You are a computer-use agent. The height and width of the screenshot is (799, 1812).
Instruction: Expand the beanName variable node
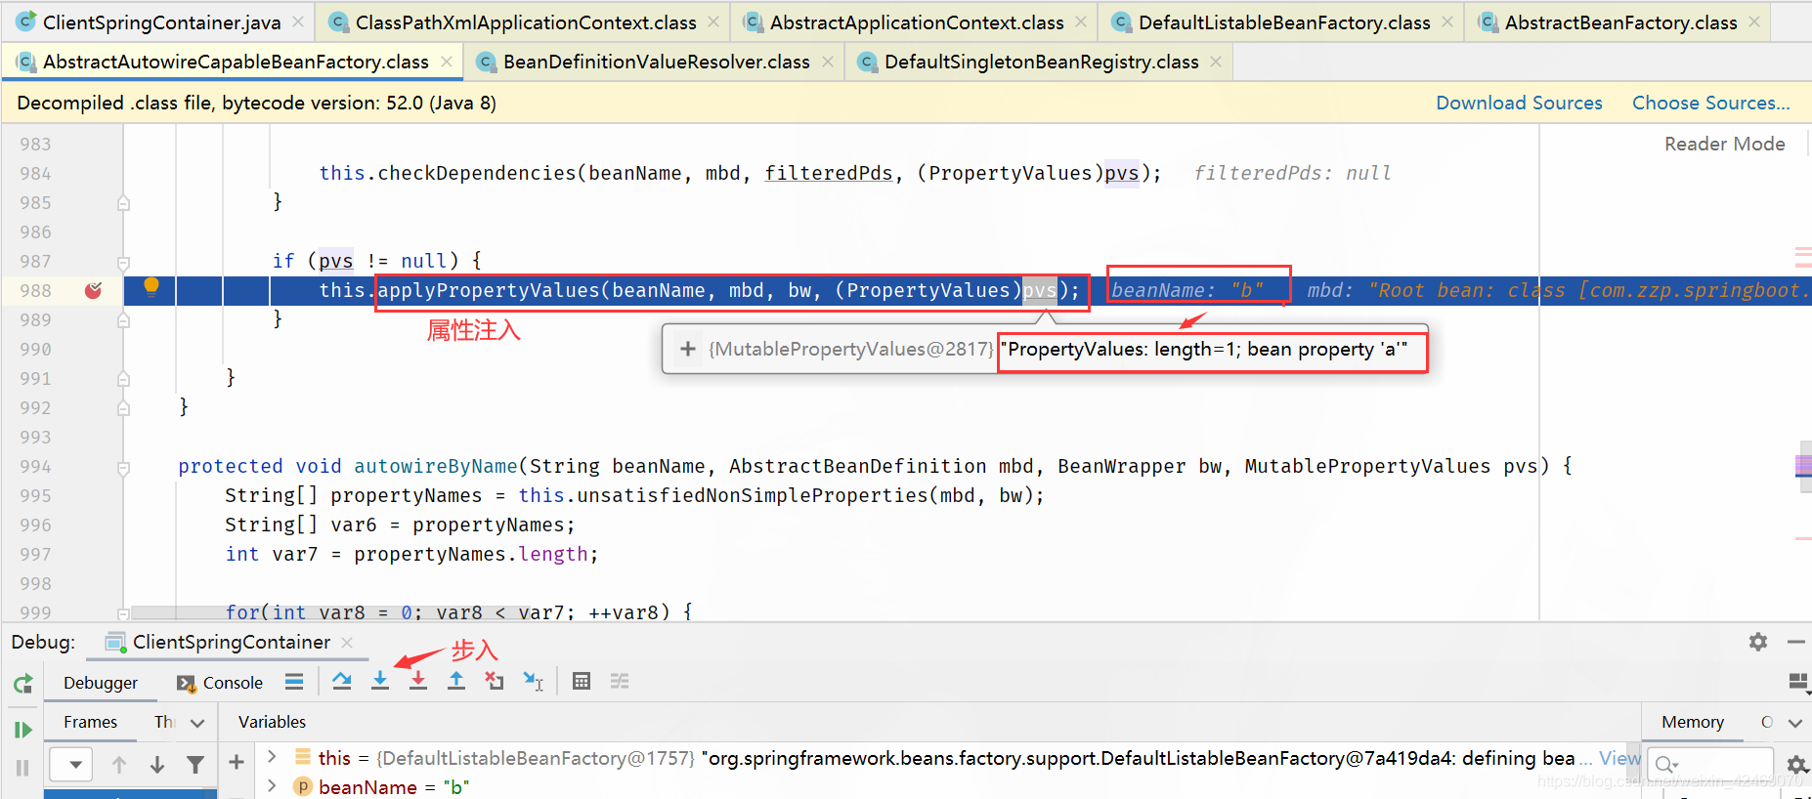pos(273,786)
